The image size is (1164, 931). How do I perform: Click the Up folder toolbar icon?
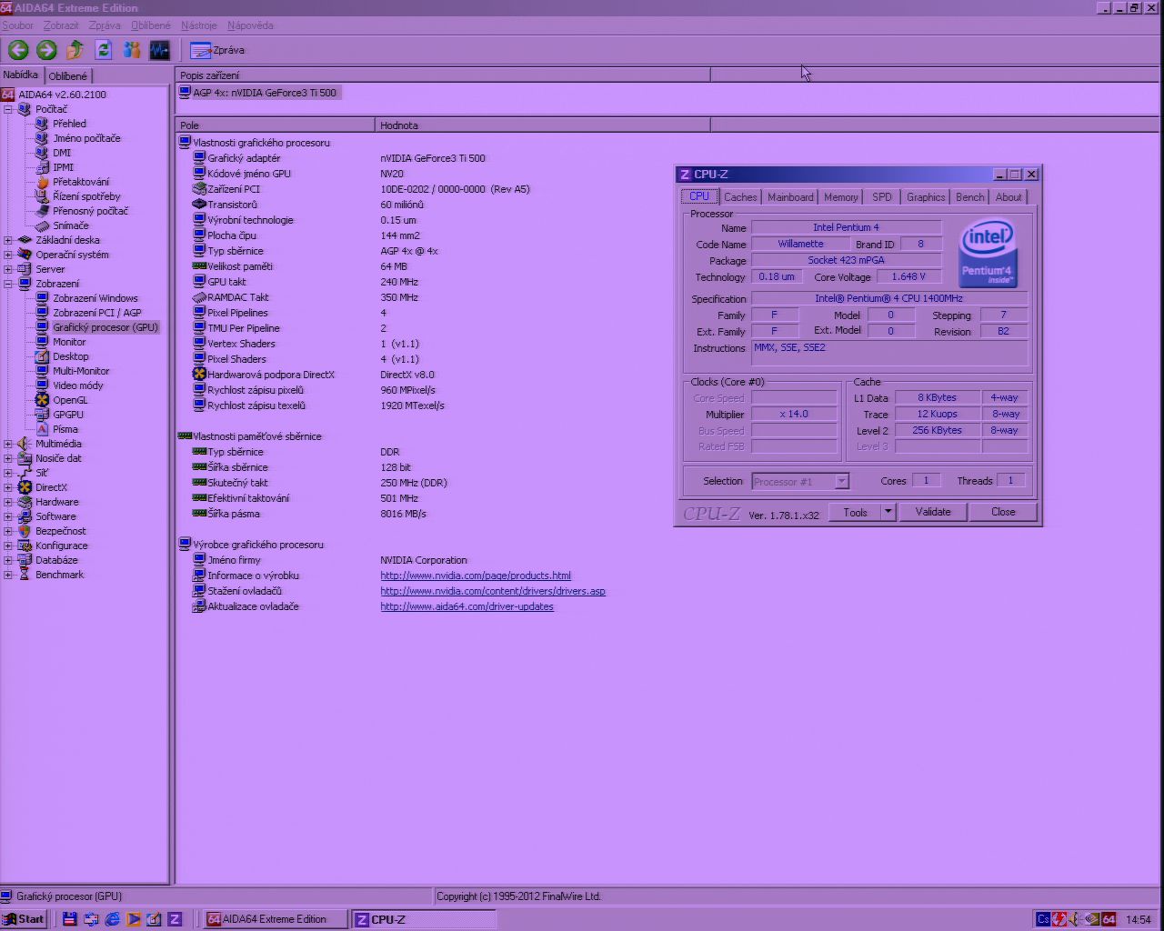point(75,50)
